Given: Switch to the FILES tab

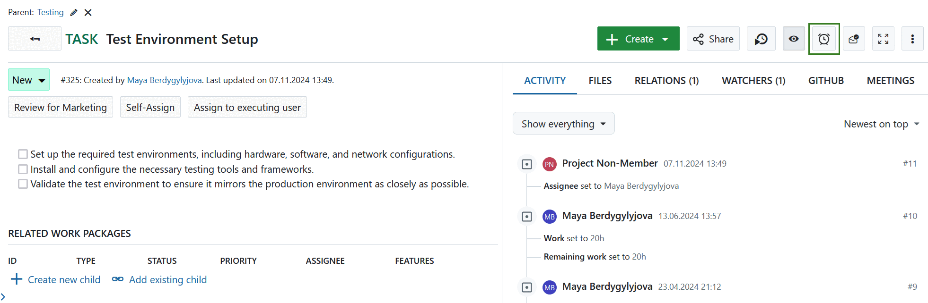Looking at the screenshot, I should click(x=600, y=81).
